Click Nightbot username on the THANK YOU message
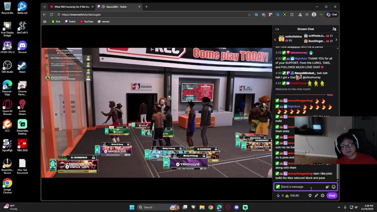 pos(300,59)
